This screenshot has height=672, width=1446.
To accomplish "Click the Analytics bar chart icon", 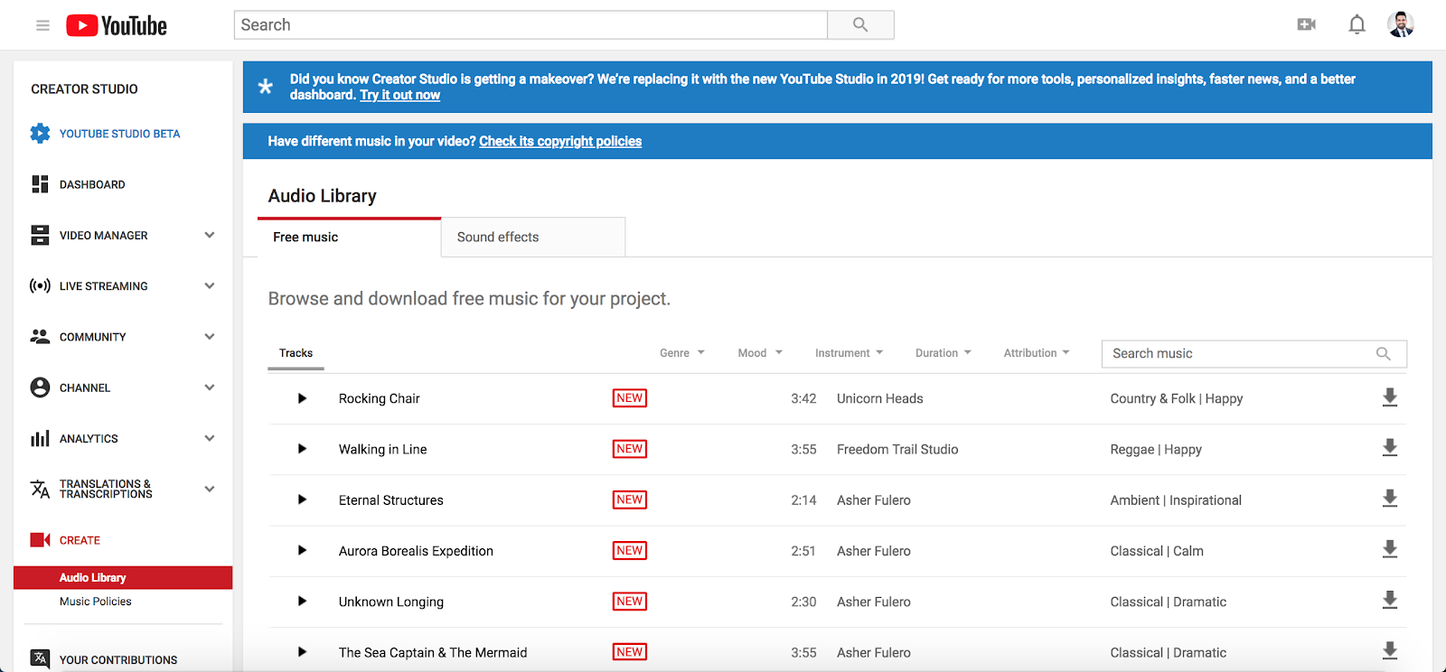I will [x=40, y=439].
